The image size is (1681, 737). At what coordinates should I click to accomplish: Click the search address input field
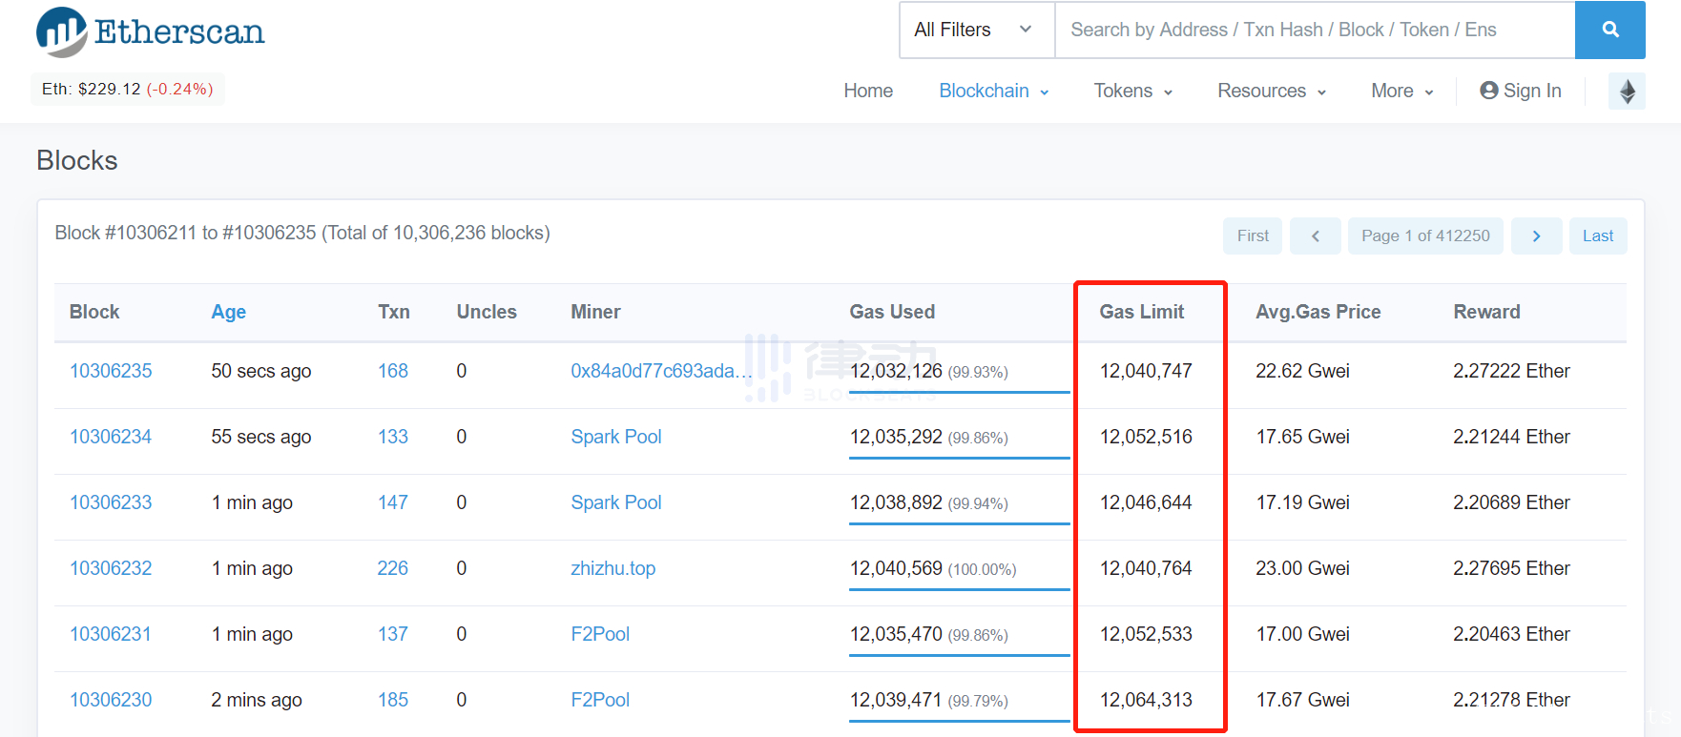click(x=1315, y=30)
